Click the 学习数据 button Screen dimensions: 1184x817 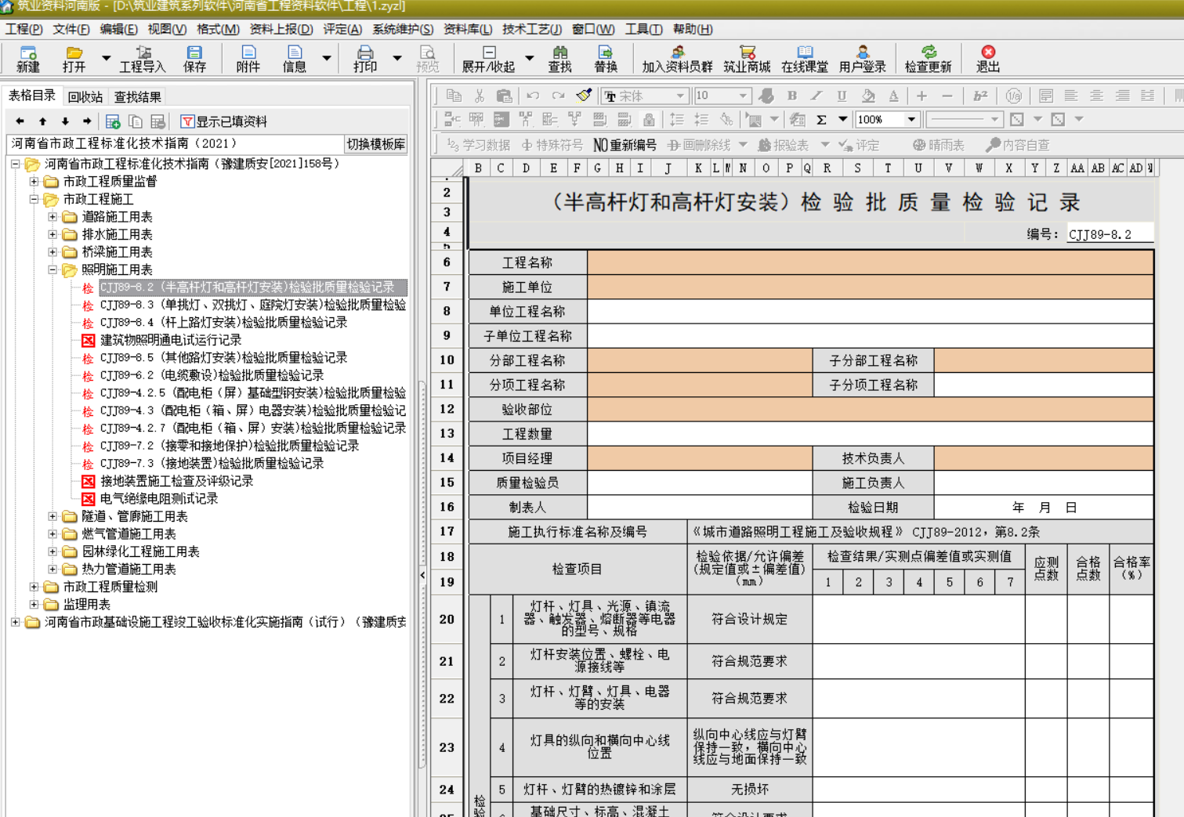478,145
